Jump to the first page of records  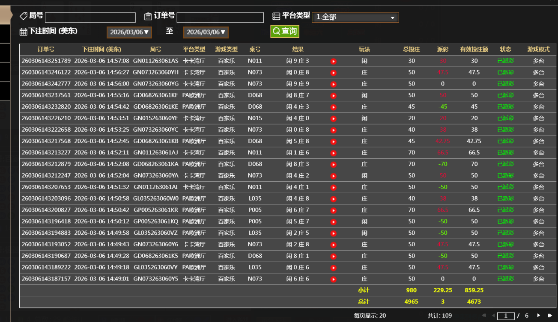point(484,316)
